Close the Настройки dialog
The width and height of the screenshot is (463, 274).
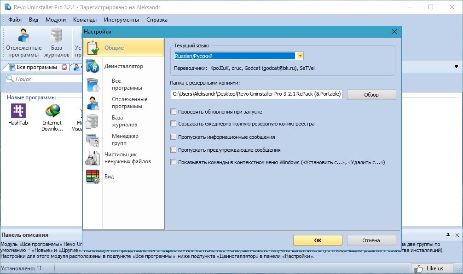coord(394,32)
